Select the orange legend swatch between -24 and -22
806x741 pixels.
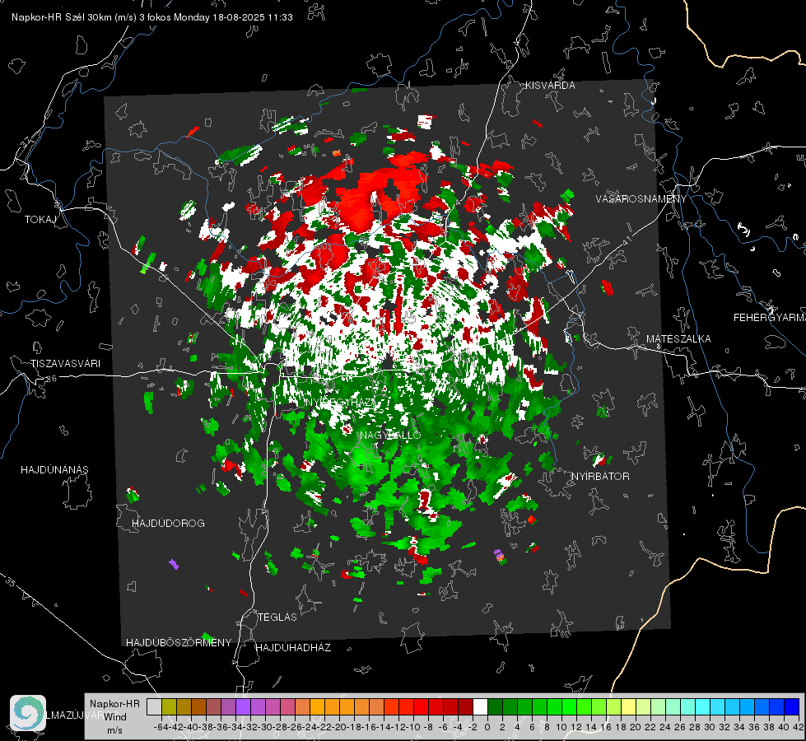317,706
